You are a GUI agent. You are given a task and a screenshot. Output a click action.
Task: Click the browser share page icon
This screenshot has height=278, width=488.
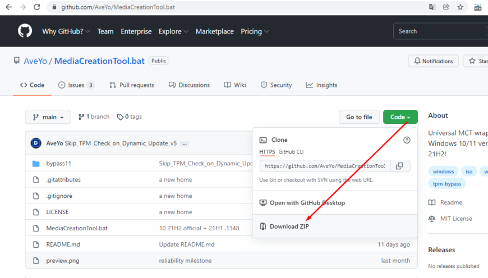pos(446,7)
